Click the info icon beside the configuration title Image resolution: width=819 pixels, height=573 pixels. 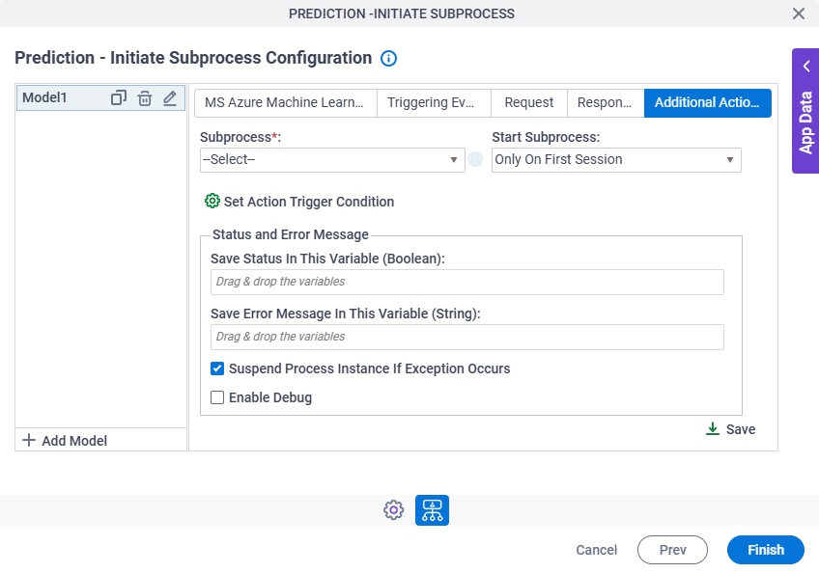tap(388, 58)
